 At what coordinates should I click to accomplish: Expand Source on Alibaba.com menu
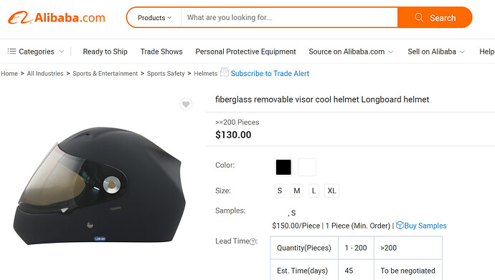point(351,52)
